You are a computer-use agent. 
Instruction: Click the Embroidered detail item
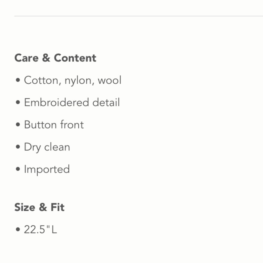[72, 102]
